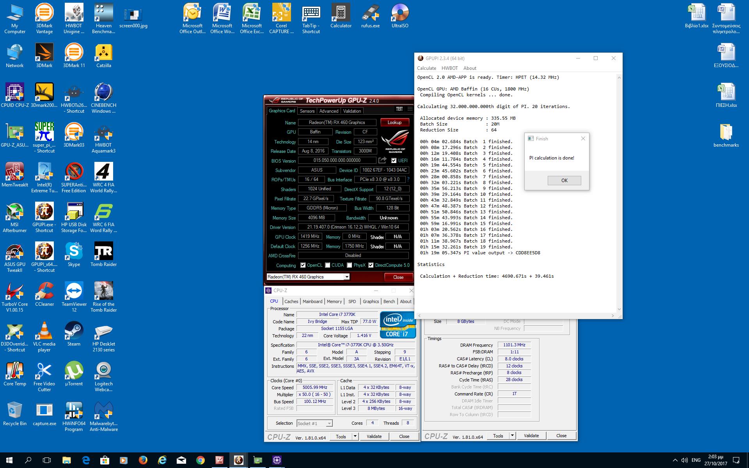
Task: Click OK in the Finish dialog
Action: coord(564,181)
